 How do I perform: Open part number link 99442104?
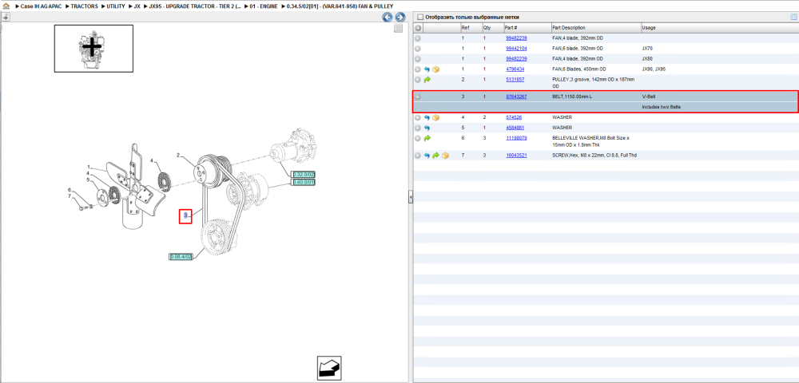point(516,49)
